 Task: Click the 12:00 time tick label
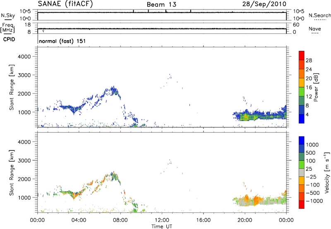[x=162, y=220]
